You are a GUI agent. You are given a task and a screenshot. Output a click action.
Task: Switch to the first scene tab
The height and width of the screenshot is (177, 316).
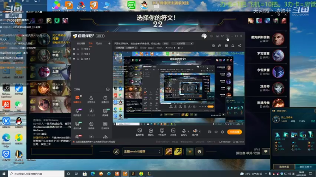coord(81,43)
